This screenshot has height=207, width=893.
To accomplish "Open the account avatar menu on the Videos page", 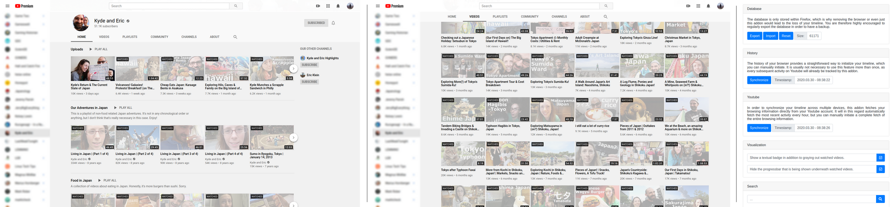I will 720,6.
